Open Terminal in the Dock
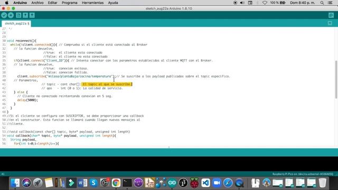 click(127, 183)
